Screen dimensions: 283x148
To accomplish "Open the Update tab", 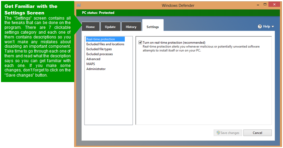I will tap(110, 27).
